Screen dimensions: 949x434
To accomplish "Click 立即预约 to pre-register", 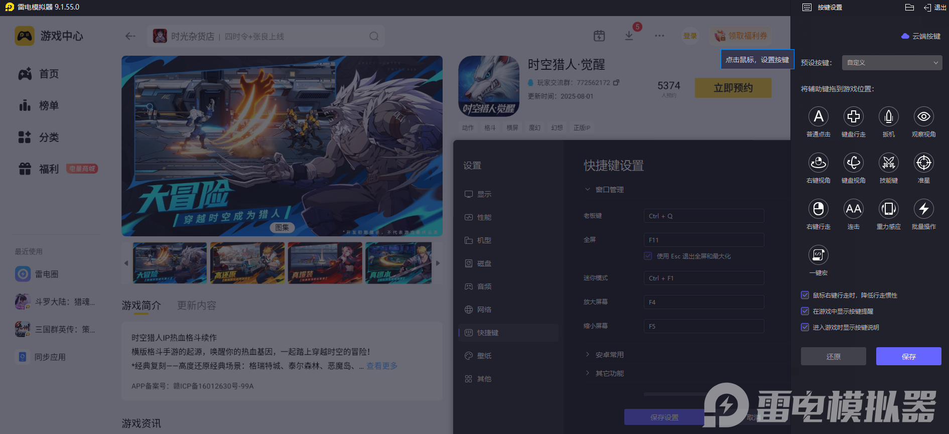I will click(x=733, y=88).
